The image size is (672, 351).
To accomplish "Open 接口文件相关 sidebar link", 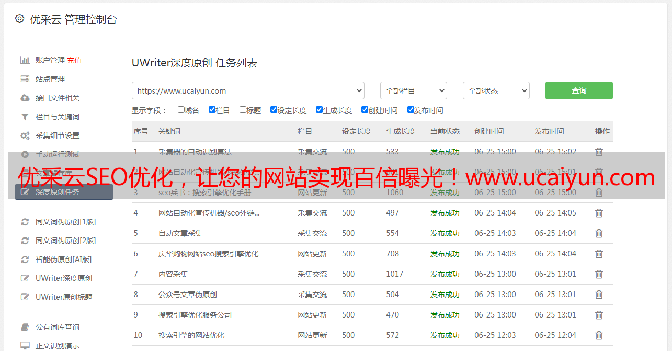I will [58, 98].
